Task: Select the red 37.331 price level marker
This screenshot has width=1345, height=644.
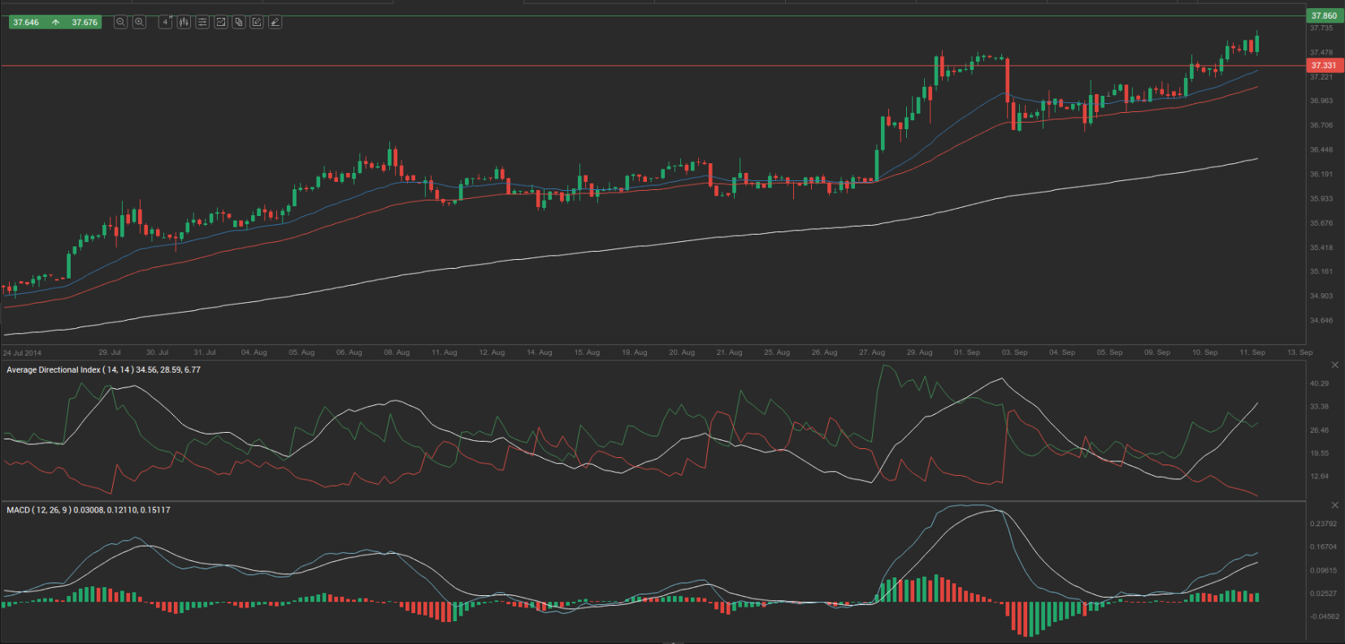Action: (x=1324, y=65)
